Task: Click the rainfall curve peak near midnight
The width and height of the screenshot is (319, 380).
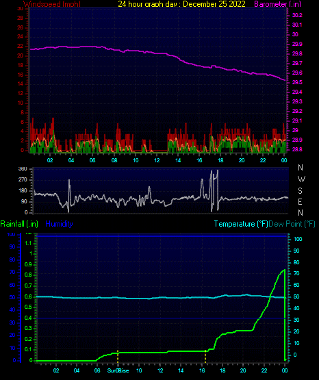Action: [x=284, y=270]
